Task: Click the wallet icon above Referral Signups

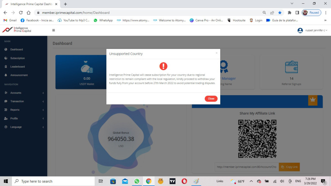Action: pyautogui.click(x=291, y=67)
